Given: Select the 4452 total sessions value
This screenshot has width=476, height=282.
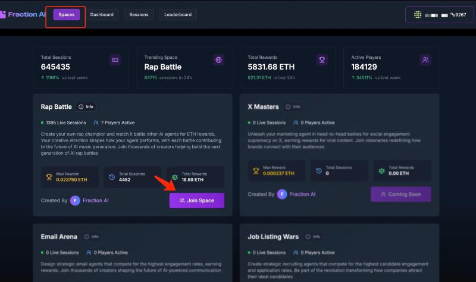Looking at the screenshot, I should (x=124, y=180).
